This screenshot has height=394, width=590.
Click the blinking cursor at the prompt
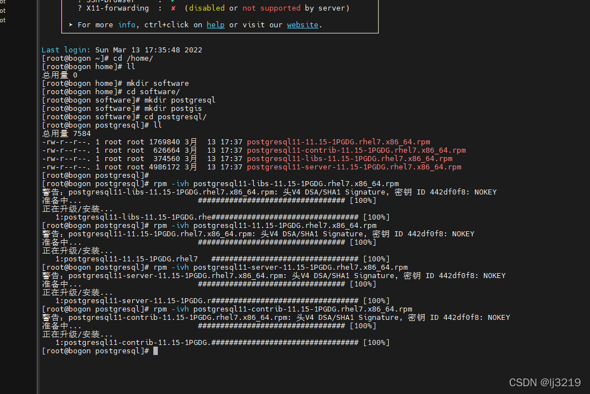coord(156,351)
